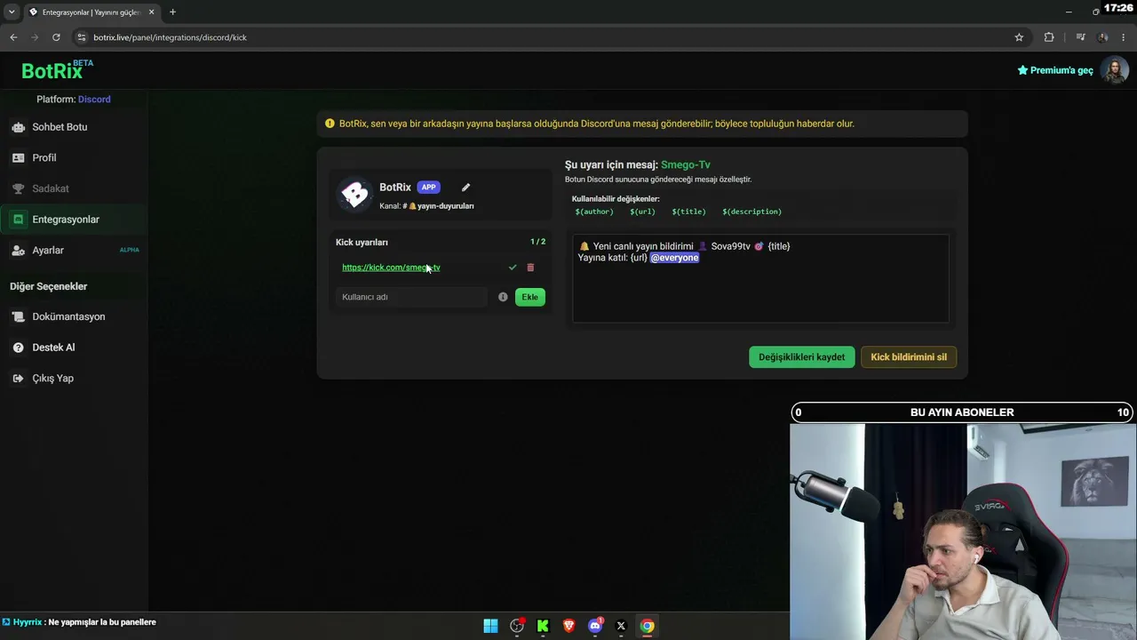Click the APP badge next to BotRix

point(429,188)
